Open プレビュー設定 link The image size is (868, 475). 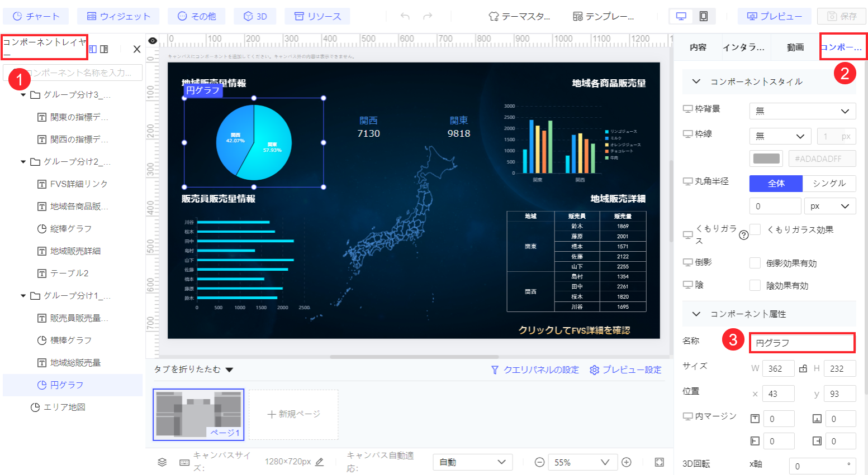pyautogui.click(x=625, y=370)
